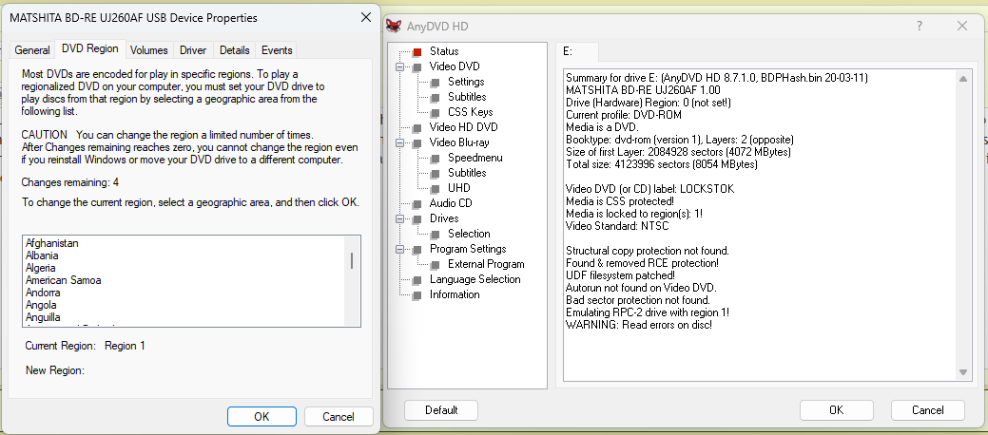988x435 pixels.
Task: Click the Audio CD node icon
Action: coord(417,203)
